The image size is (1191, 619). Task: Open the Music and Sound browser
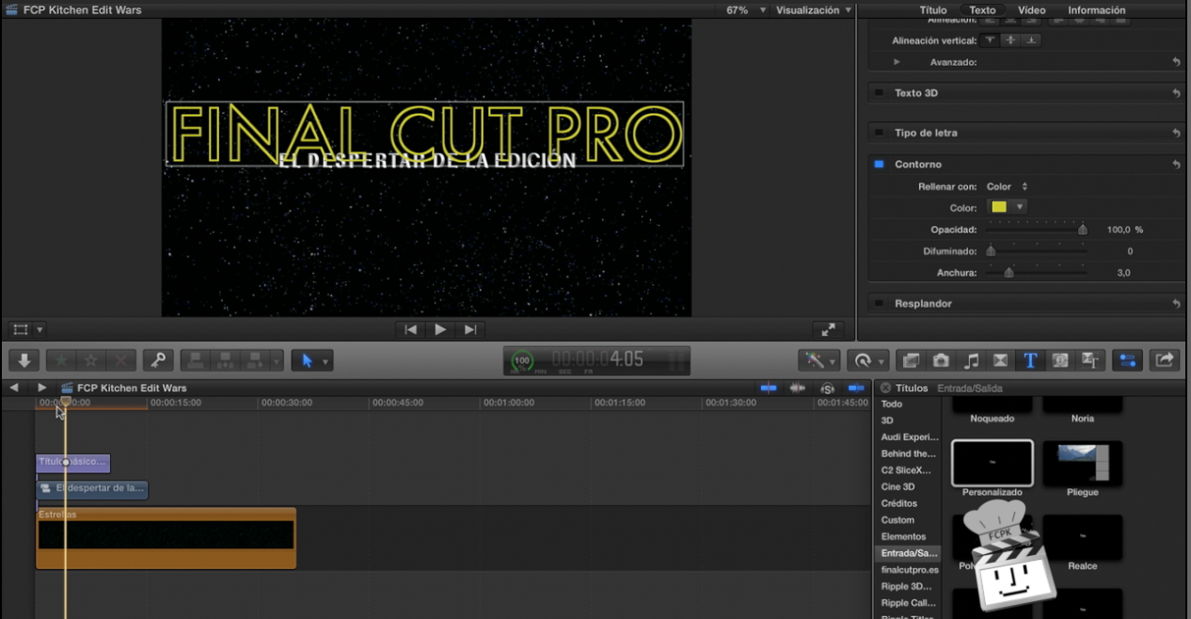[x=971, y=360]
